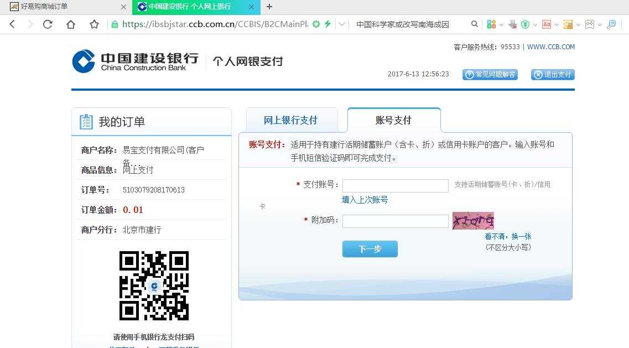Screen dimensions: 629x348
Task: Click the blue magnifier zoom icon
Action: [611, 24]
